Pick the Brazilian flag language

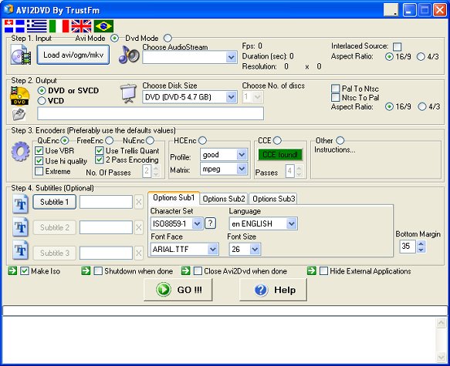pos(103,26)
